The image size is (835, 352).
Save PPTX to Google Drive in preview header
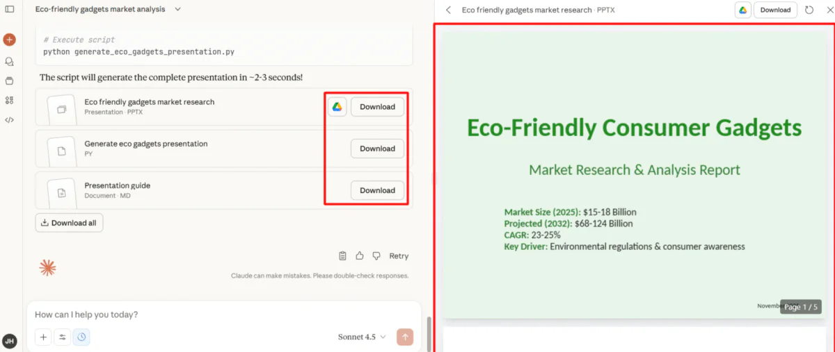pyautogui.click(x=742, y=10)
